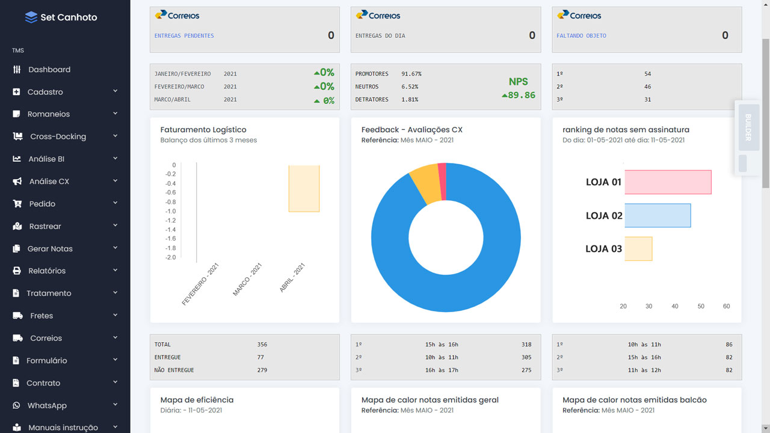This screenshot has width=770, height=433.
Task: Expand the Rastrear menu chevron
Action: [115, 226]
